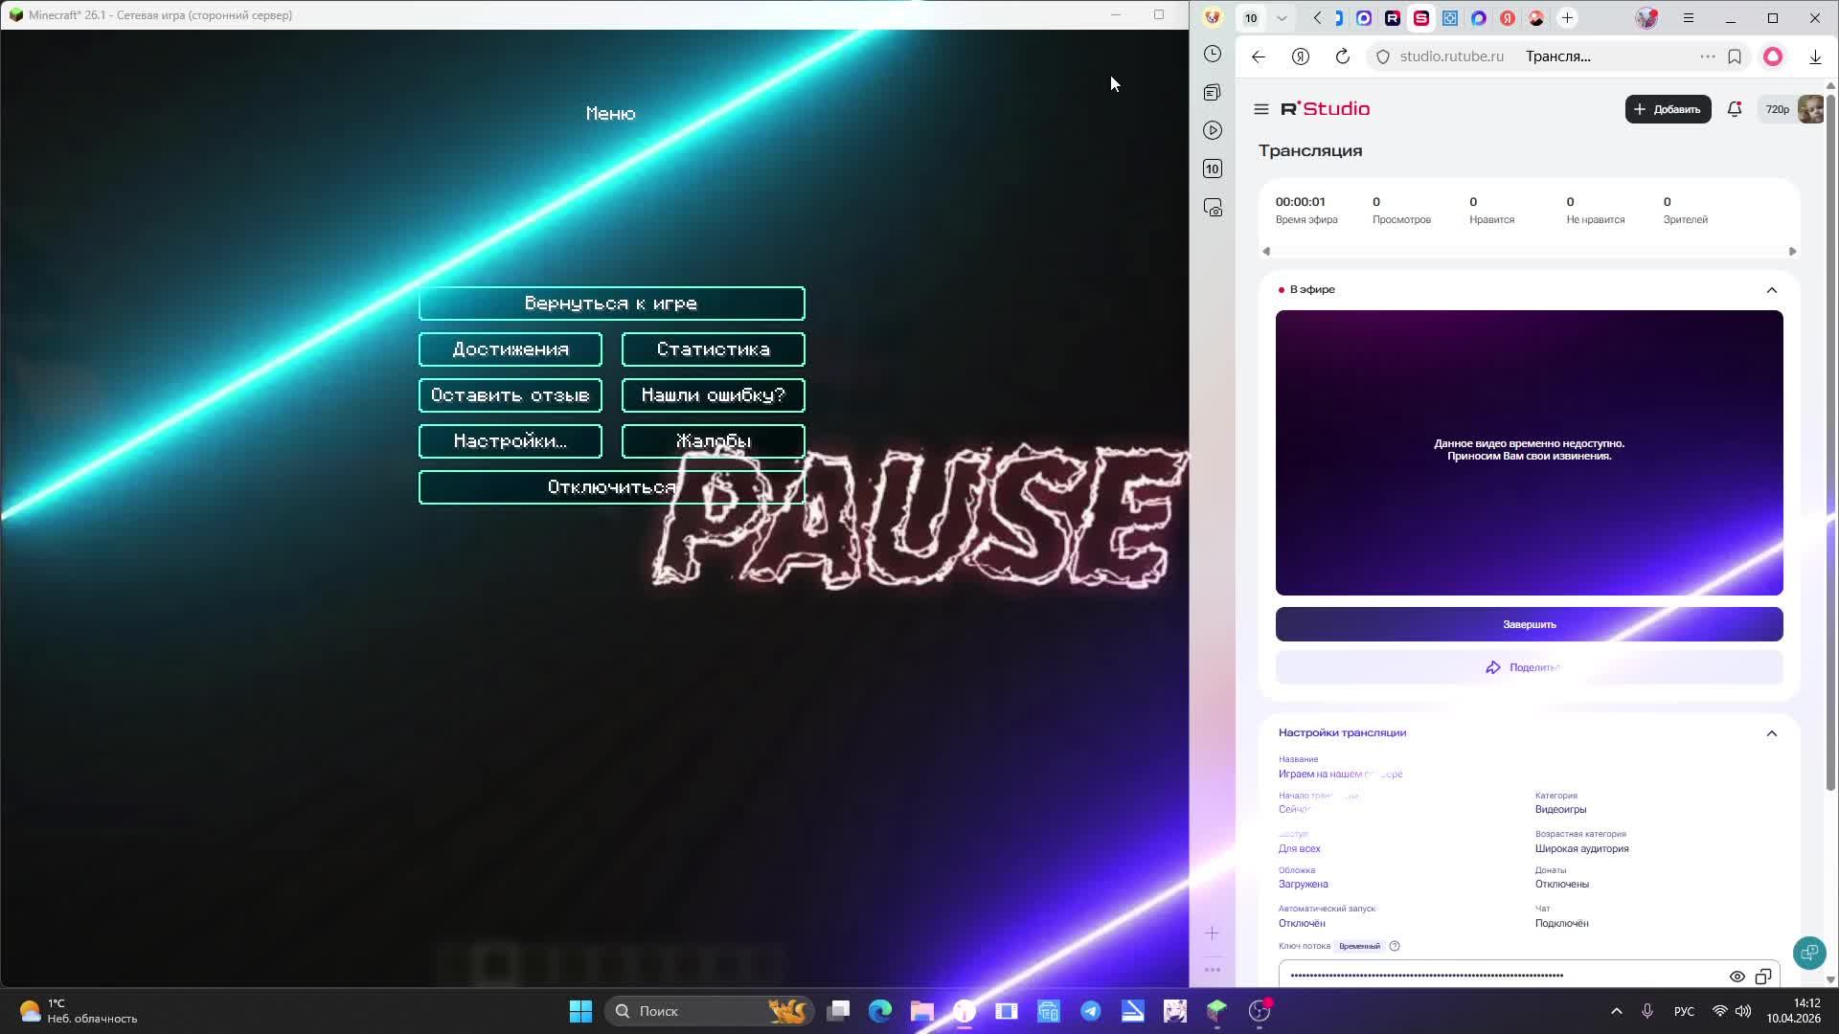1839x1034 pixels.
Task: Open the tab list dropdown chevron
Action: tap(1281, 18)
